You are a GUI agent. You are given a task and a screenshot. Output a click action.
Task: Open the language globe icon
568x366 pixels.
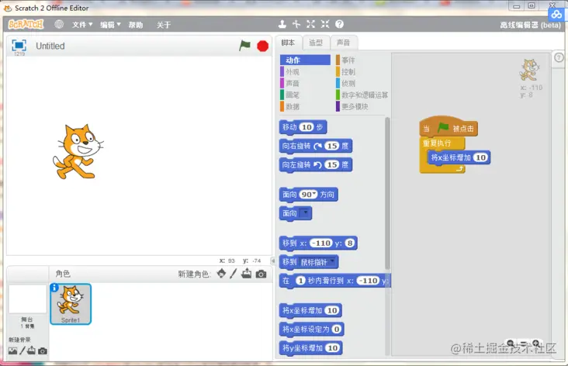pyautogui.click(x=59, y=24)
